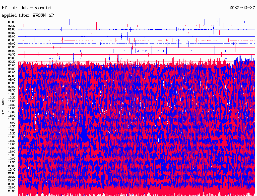The height and width of the screenshot is (196, 257).
Task: Select the 23:30 time label
Action: click(12, 191)
